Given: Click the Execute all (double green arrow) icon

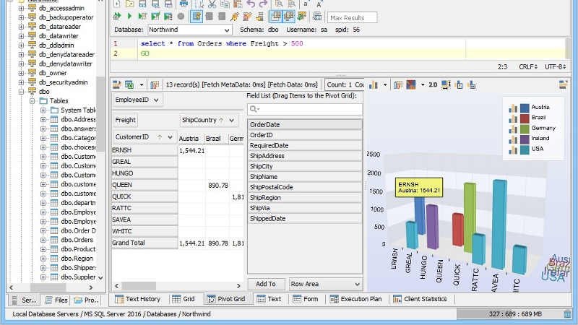Looking at the screenshot, I should pos(117,16).
